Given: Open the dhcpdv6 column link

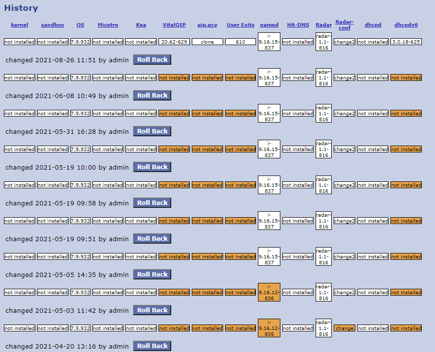Looking at the screenshot, I should click(406, 25).
